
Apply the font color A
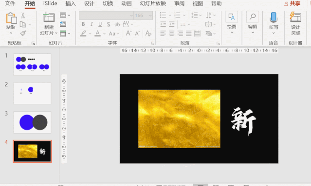[97, 34]
